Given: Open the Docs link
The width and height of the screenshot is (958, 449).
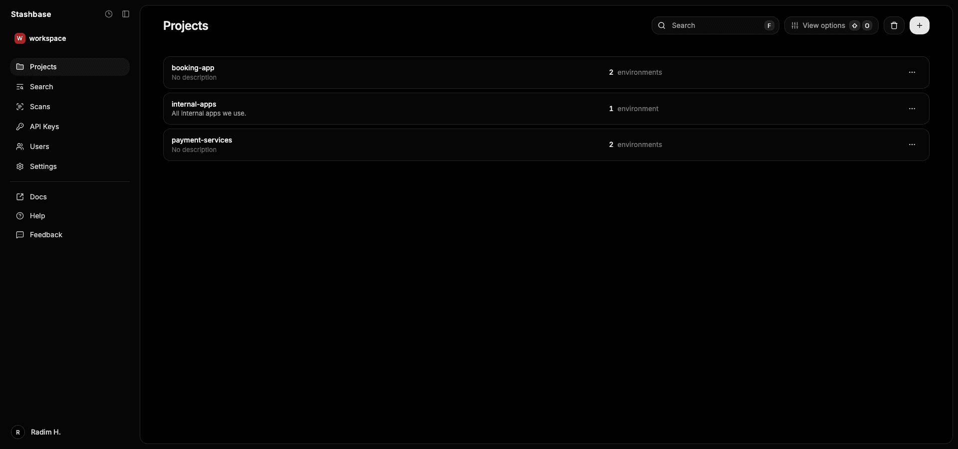Looking at the screenshot, I should [70, 197].
